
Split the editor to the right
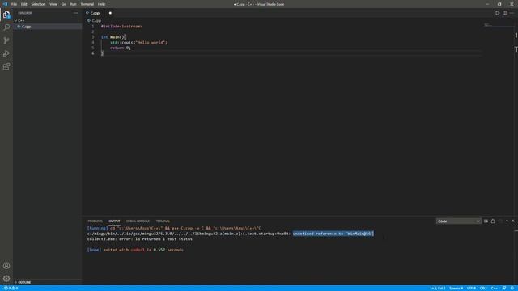[505, 13]
